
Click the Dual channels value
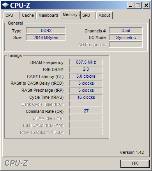126,30
